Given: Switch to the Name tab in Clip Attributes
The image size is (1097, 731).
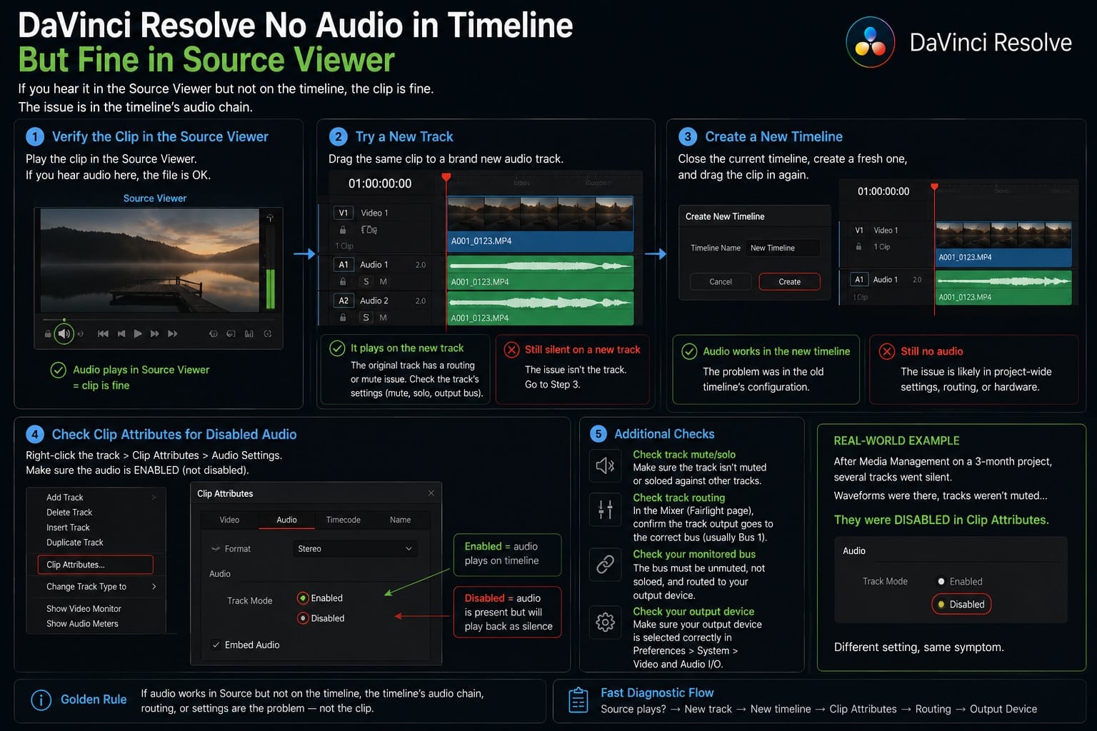Looking at the screenshot, I should click(x=401, y=520).
